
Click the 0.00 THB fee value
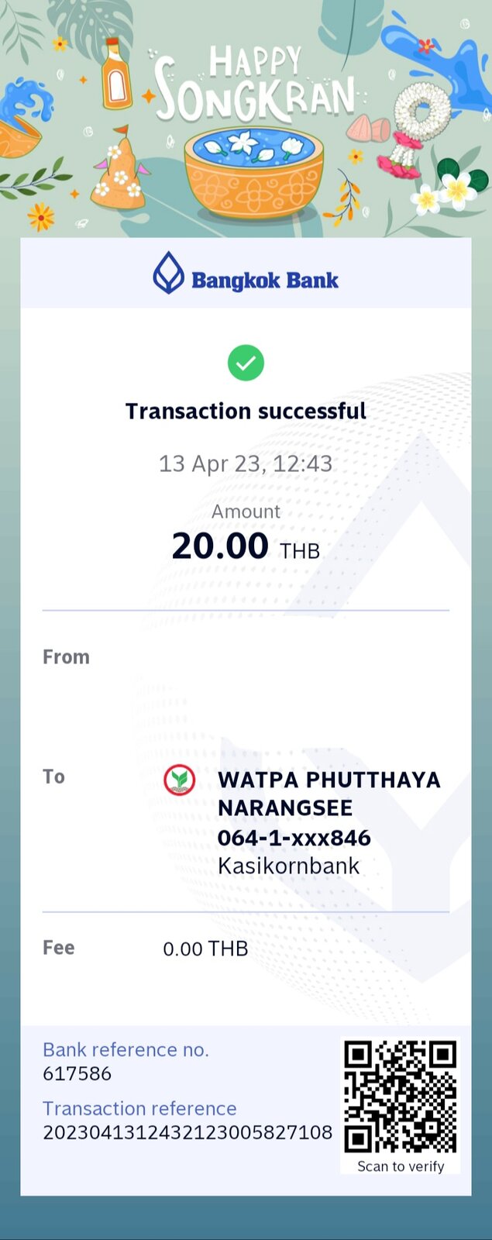[x=205, y=949]
